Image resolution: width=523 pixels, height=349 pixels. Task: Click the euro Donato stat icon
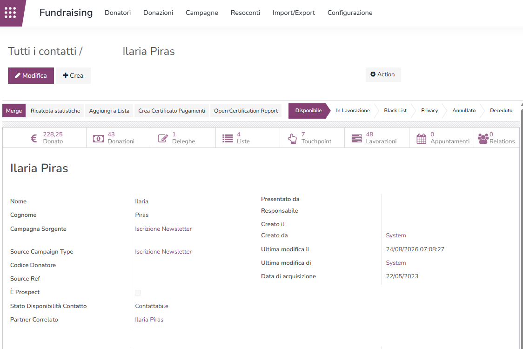(34, 138)
